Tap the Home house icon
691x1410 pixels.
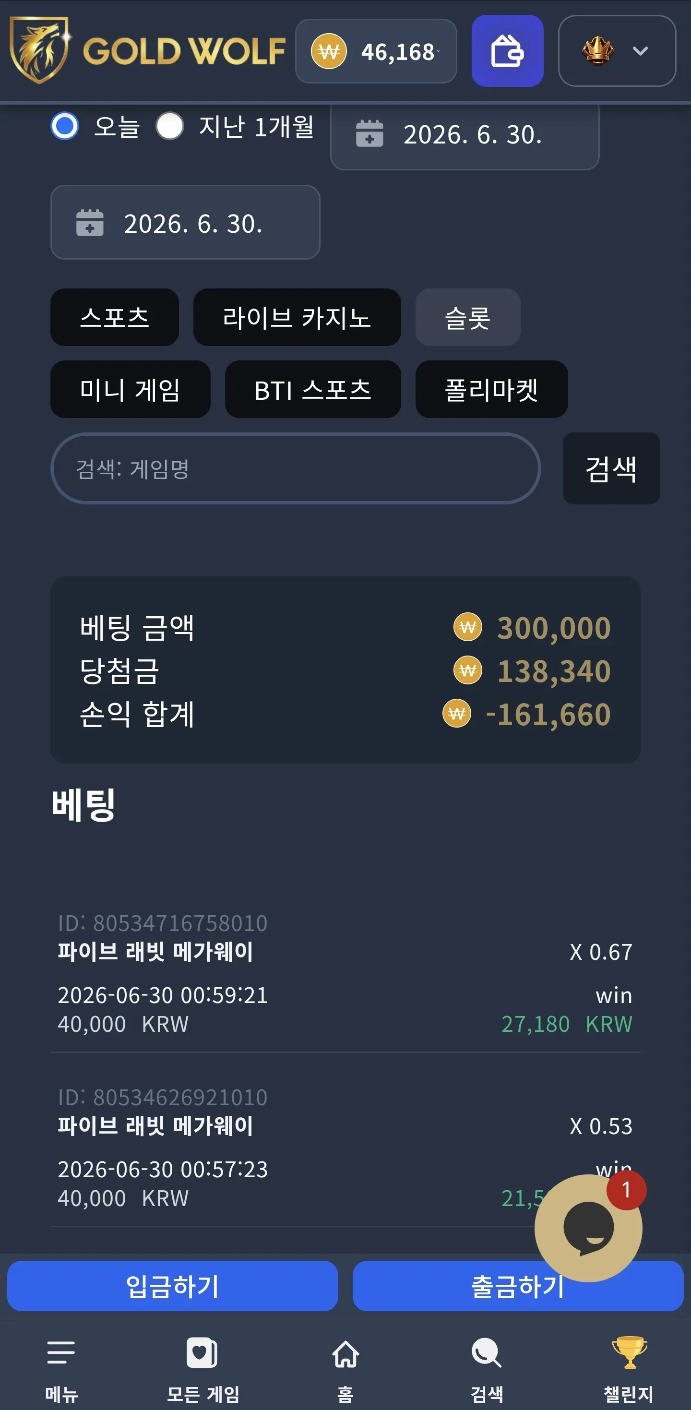[x=346, y=1354]
